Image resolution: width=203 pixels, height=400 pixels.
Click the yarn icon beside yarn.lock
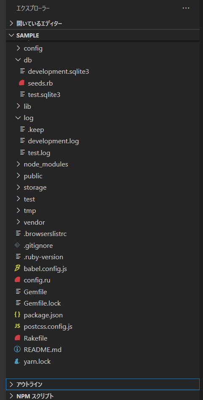pyautogui.click(x=17, y=361)
